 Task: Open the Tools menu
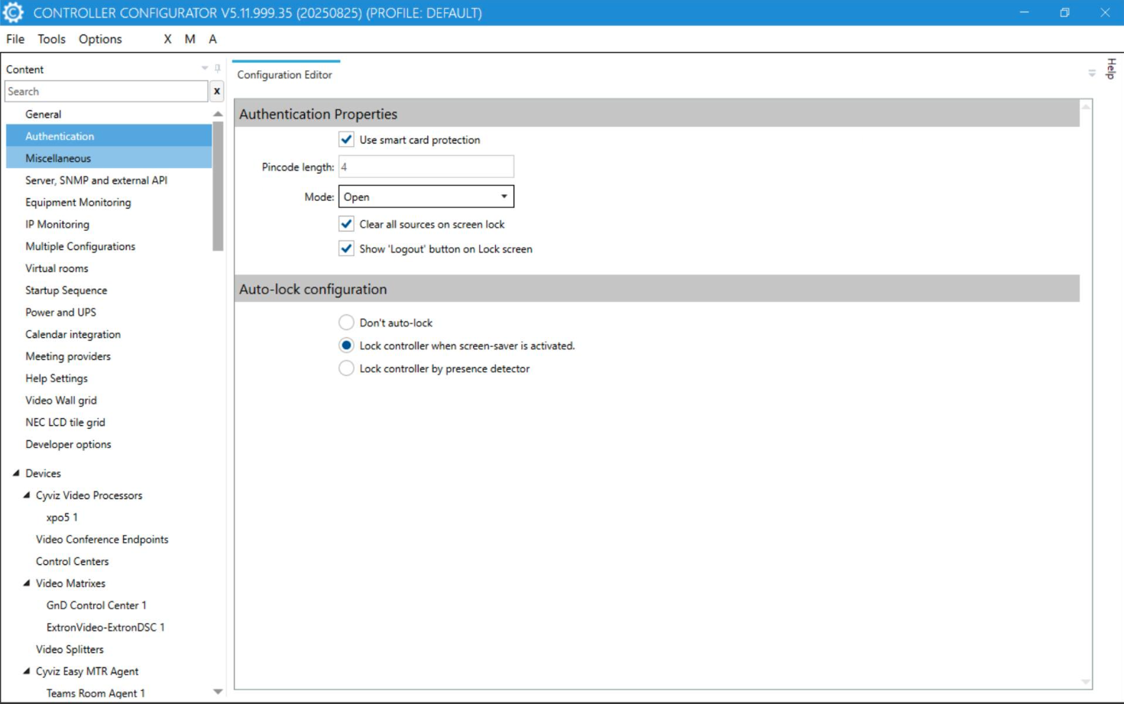pos(51,39)
